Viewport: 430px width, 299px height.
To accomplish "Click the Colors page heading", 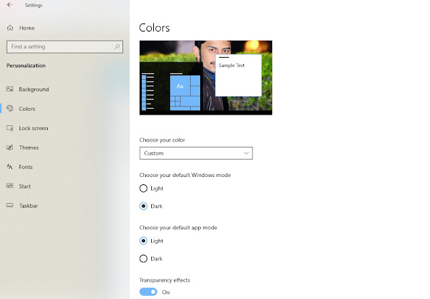I will tap(154, 28).
